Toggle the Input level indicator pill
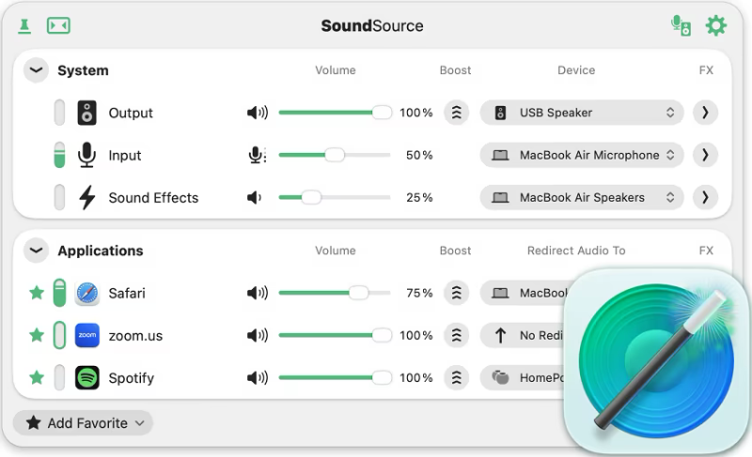 pyautogui.click(x=59, y=155)
